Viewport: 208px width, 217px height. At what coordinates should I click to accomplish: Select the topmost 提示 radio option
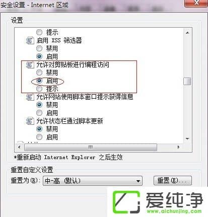39,32
